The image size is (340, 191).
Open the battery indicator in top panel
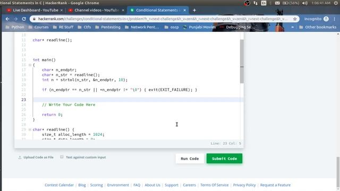pos(291,3)
